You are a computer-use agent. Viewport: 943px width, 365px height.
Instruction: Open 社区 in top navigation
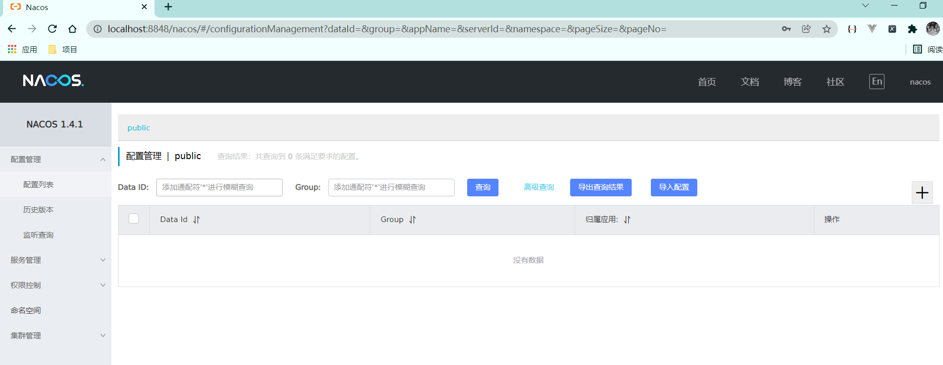coord(836,82)
